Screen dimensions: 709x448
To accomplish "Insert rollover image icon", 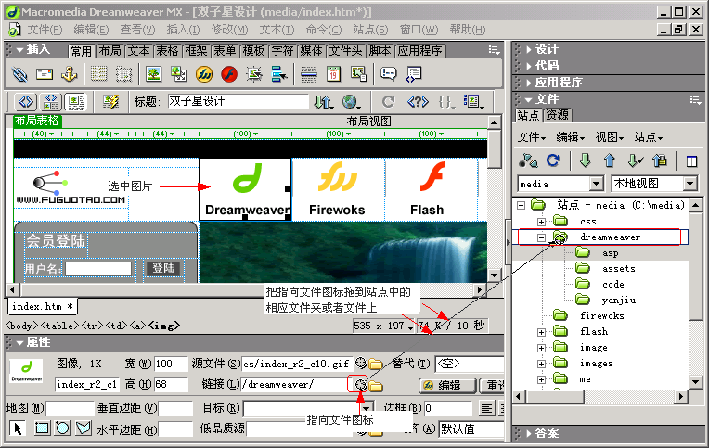I will pyautogui.click(x=254, y=73).
